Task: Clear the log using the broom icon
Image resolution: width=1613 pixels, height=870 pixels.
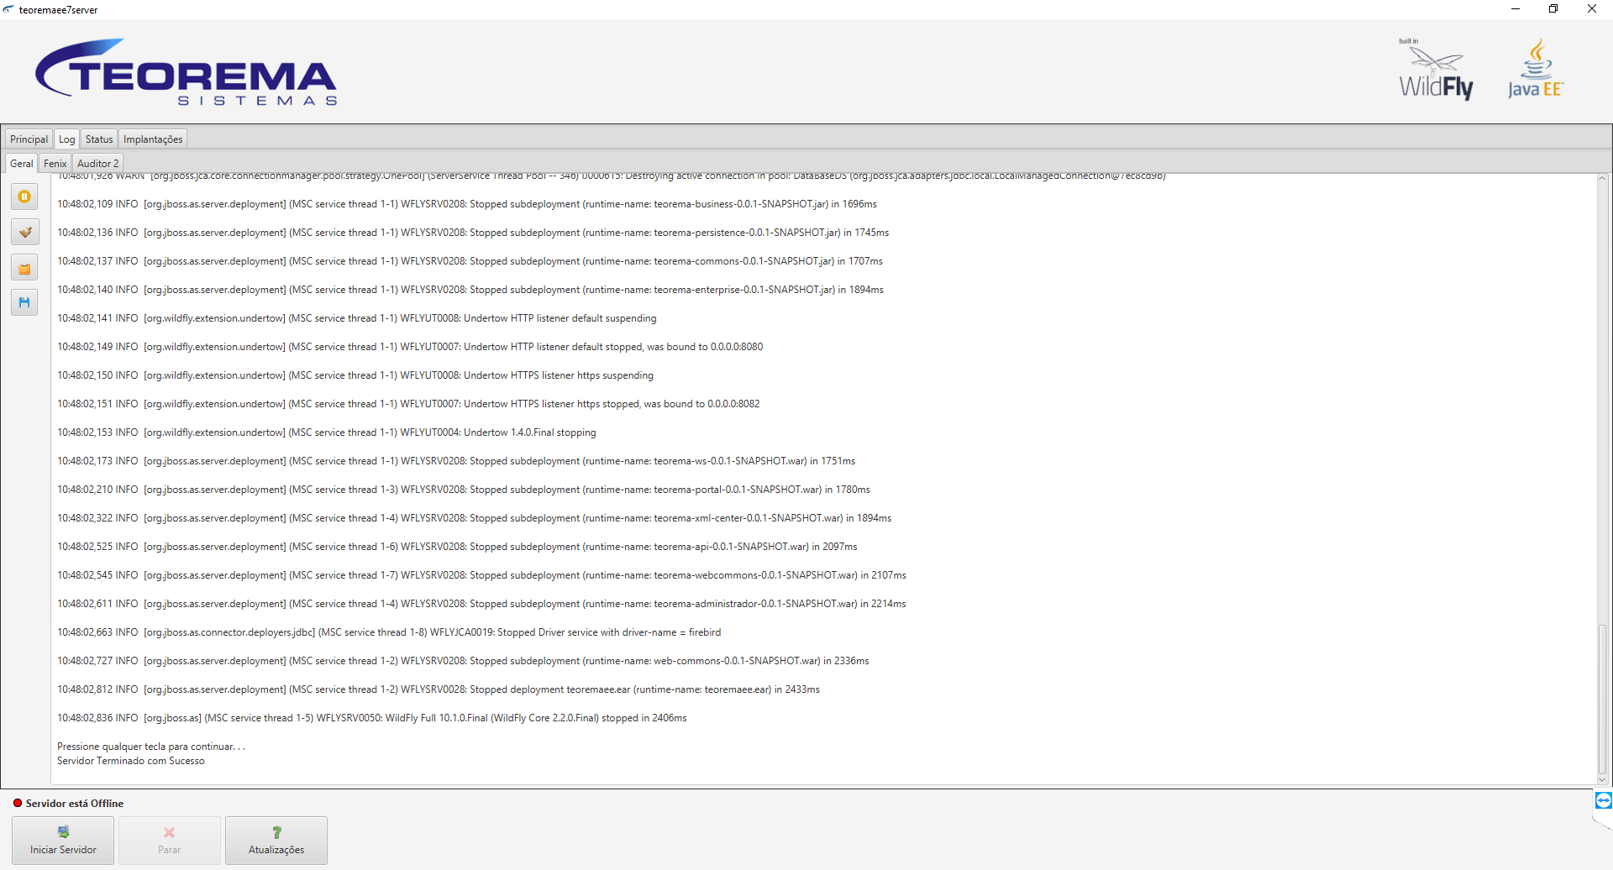Action: [x=24, y=232]
